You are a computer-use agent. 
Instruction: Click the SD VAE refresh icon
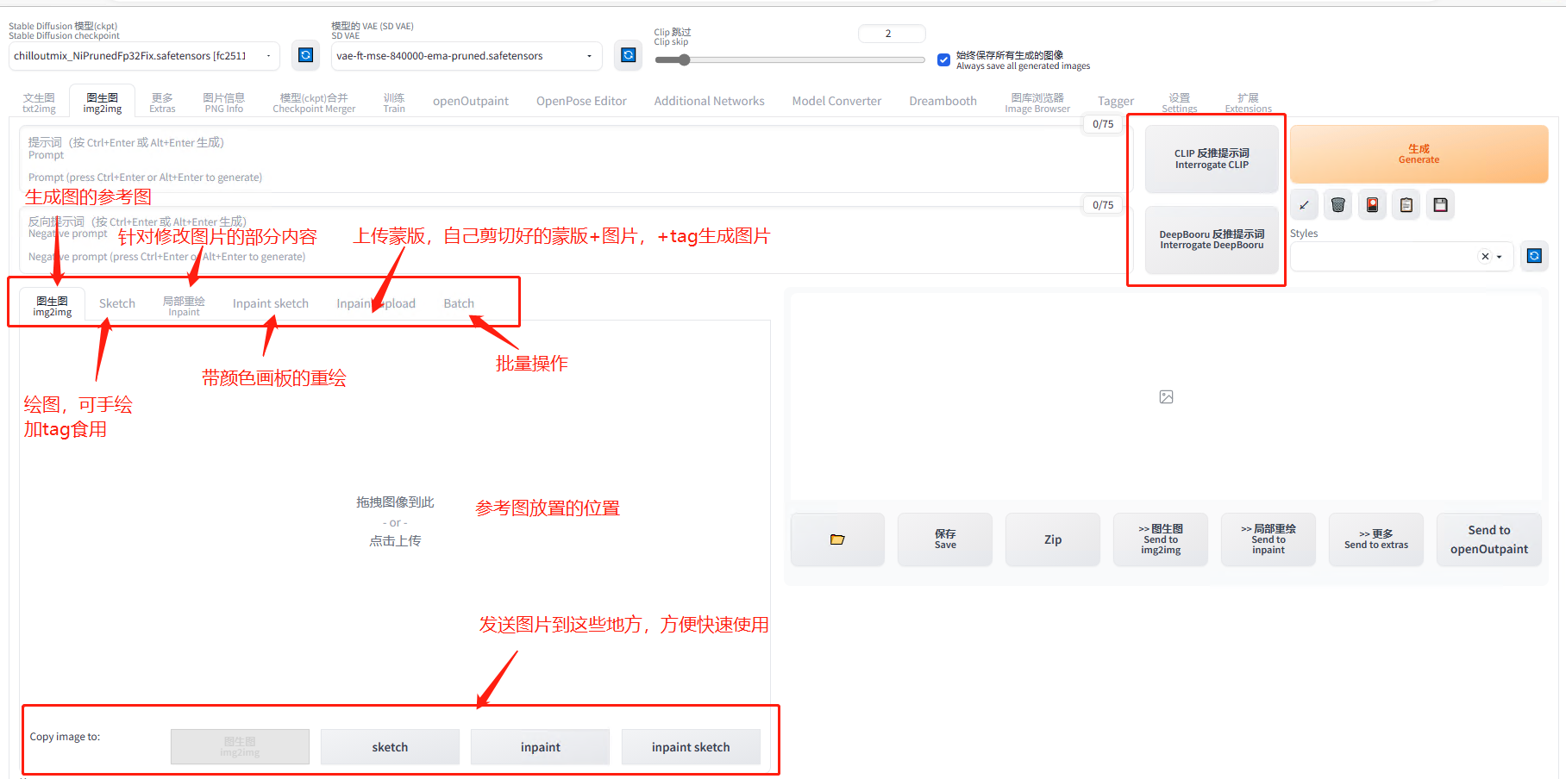[628, 55]
